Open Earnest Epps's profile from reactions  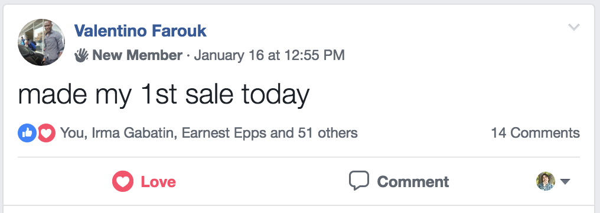tap(224, 133)
